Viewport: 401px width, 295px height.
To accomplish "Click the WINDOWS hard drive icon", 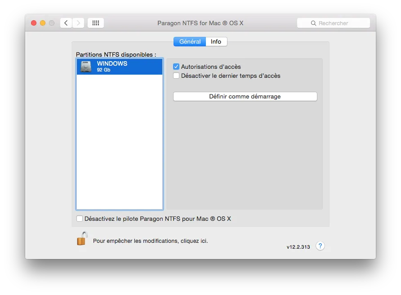I will click(x=86, y=67).
